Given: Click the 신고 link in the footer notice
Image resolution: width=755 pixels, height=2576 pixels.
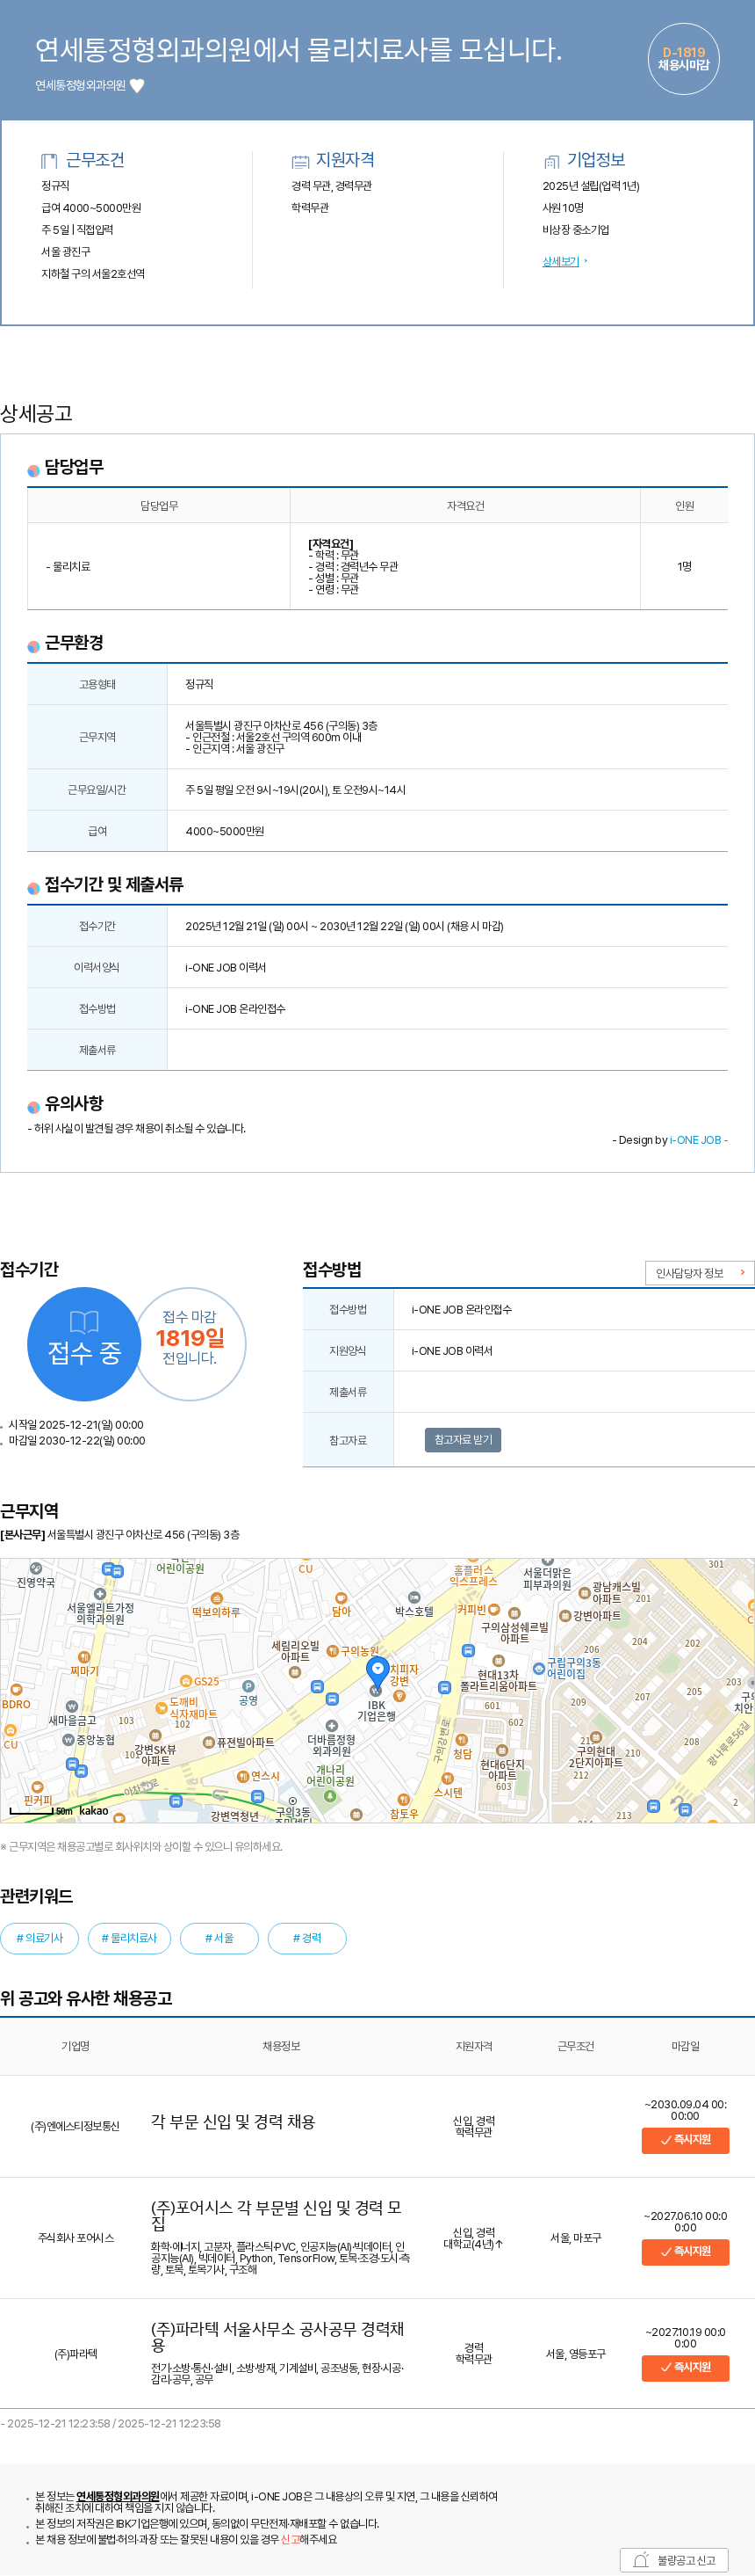Looking at the screenshot, I should coord(290,2539).
